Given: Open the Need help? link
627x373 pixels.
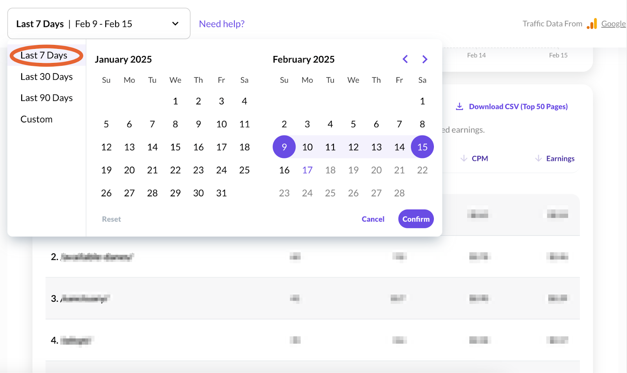Looking at the screenshot, I should click(221, 24).
